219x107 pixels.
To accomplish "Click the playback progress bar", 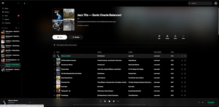I will click(x=109, y=104).
